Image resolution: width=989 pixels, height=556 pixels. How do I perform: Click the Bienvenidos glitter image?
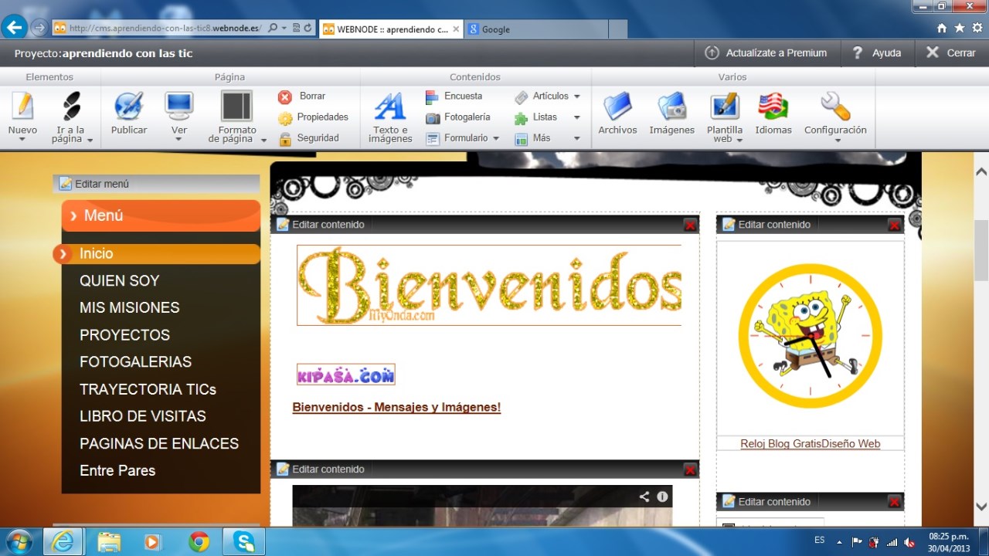pyautogui.click(x=489, y=286)
